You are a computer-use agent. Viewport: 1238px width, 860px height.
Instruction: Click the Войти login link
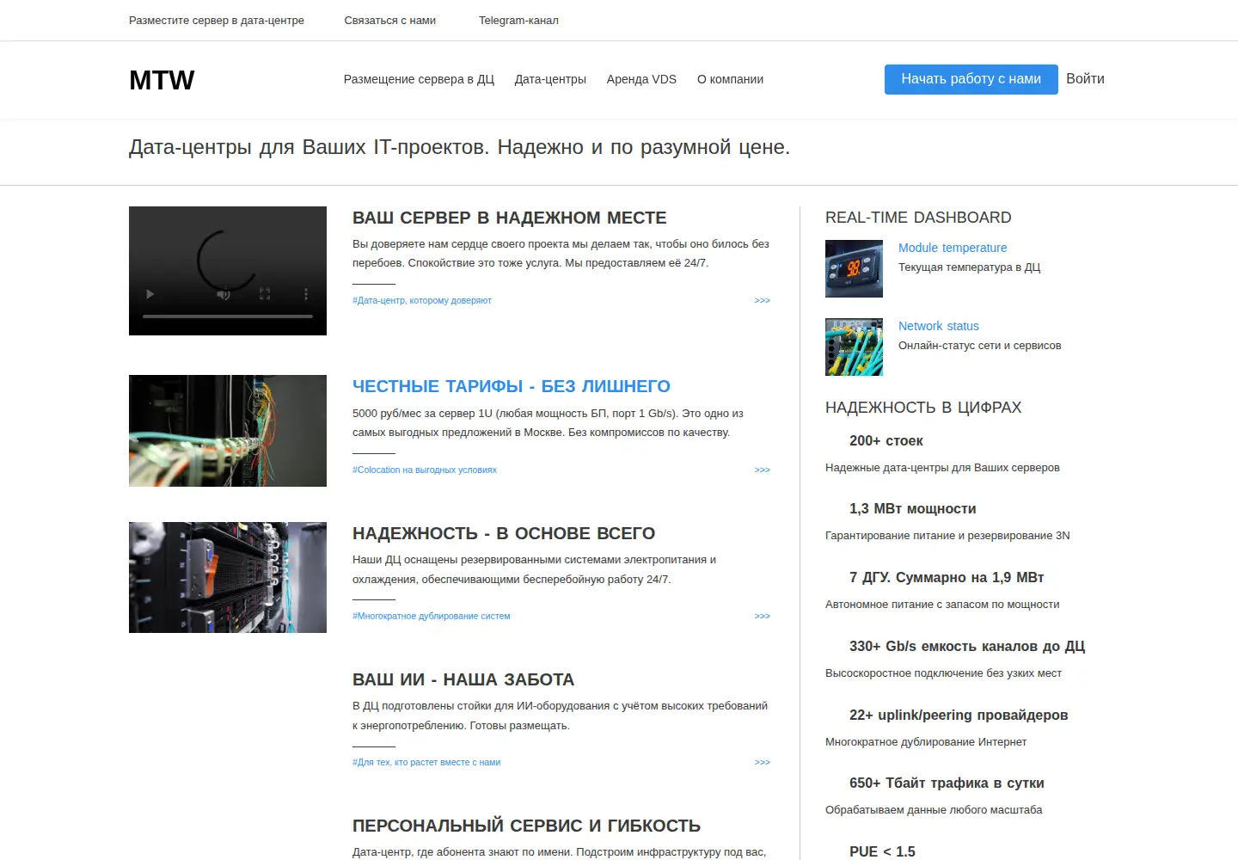pos(1085,79)
